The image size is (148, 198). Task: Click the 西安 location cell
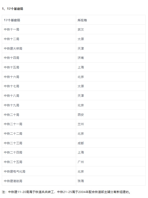(x=111, y=115)
